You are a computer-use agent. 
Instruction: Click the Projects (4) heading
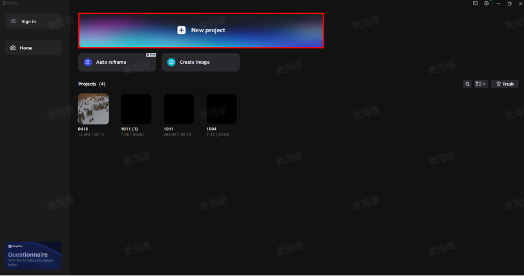click(x=92, y=84)
